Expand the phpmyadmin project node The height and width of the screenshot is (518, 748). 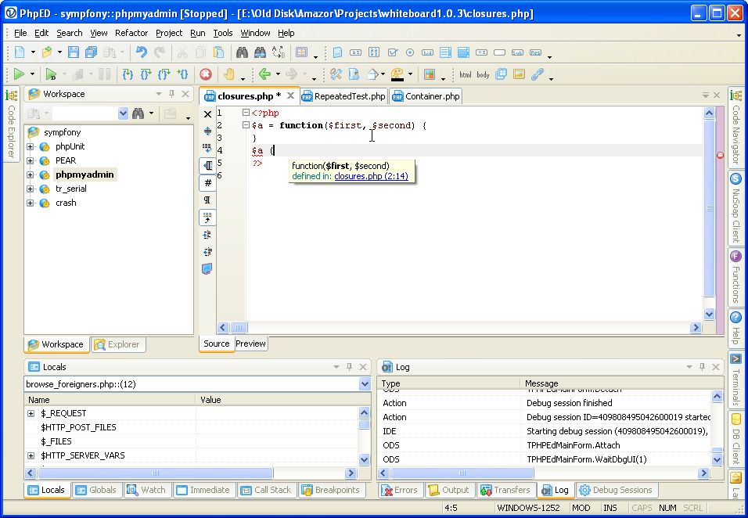[x=30, y=174]
